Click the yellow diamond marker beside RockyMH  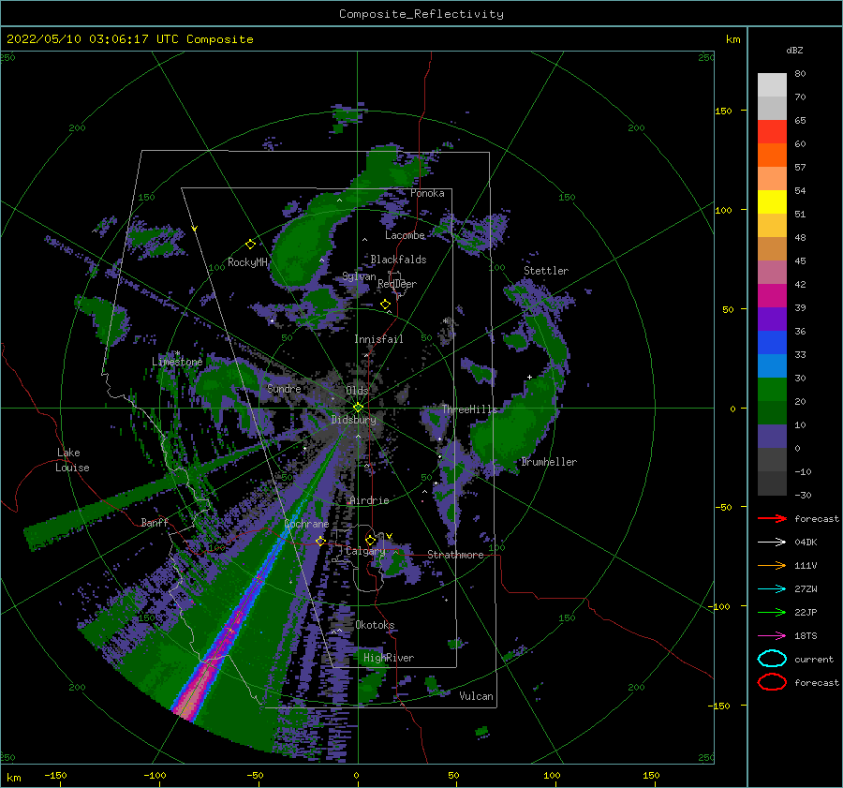click(250, 245)
